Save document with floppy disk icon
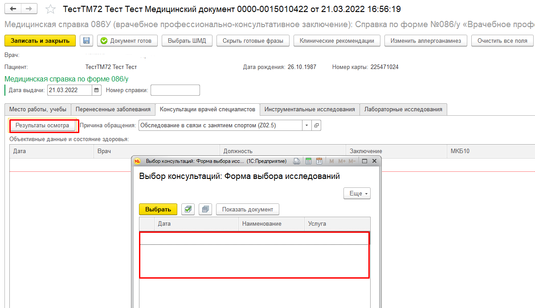The width and height of the screenshot is (535, 308). tap(86, 41)
